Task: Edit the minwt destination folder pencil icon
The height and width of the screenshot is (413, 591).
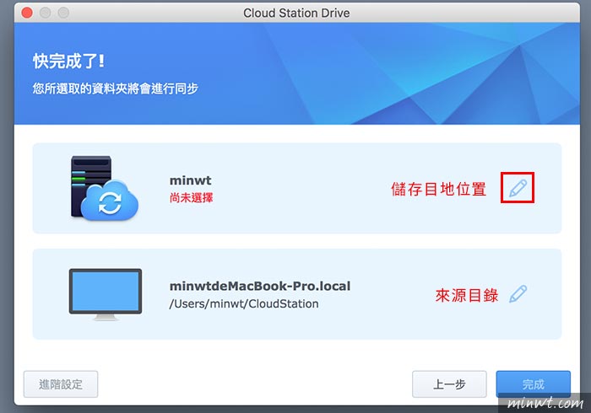Action: click(x=518, y=188)
